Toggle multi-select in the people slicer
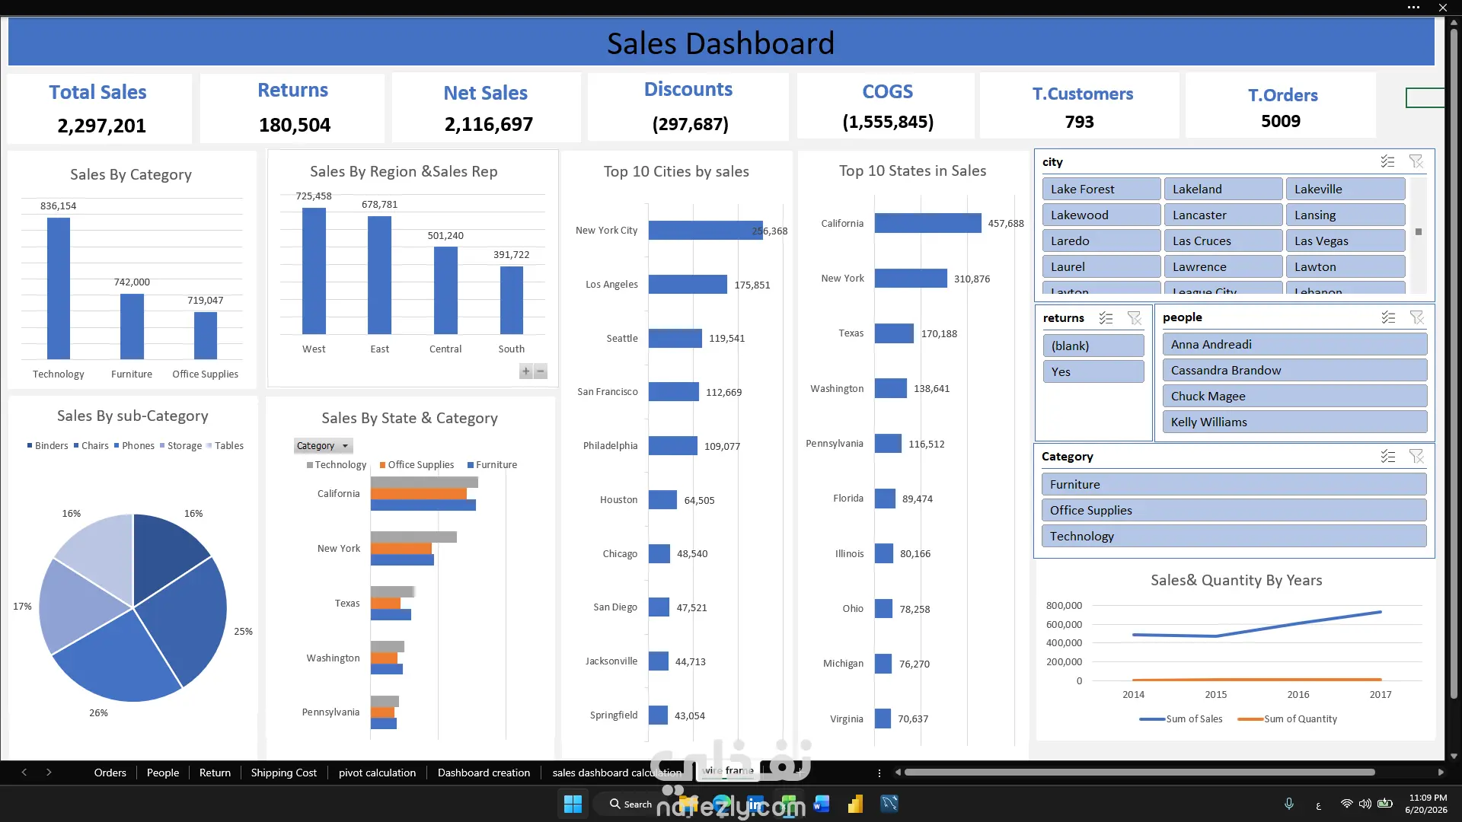Screen dimensions: 1462x822 [1388, 317]
